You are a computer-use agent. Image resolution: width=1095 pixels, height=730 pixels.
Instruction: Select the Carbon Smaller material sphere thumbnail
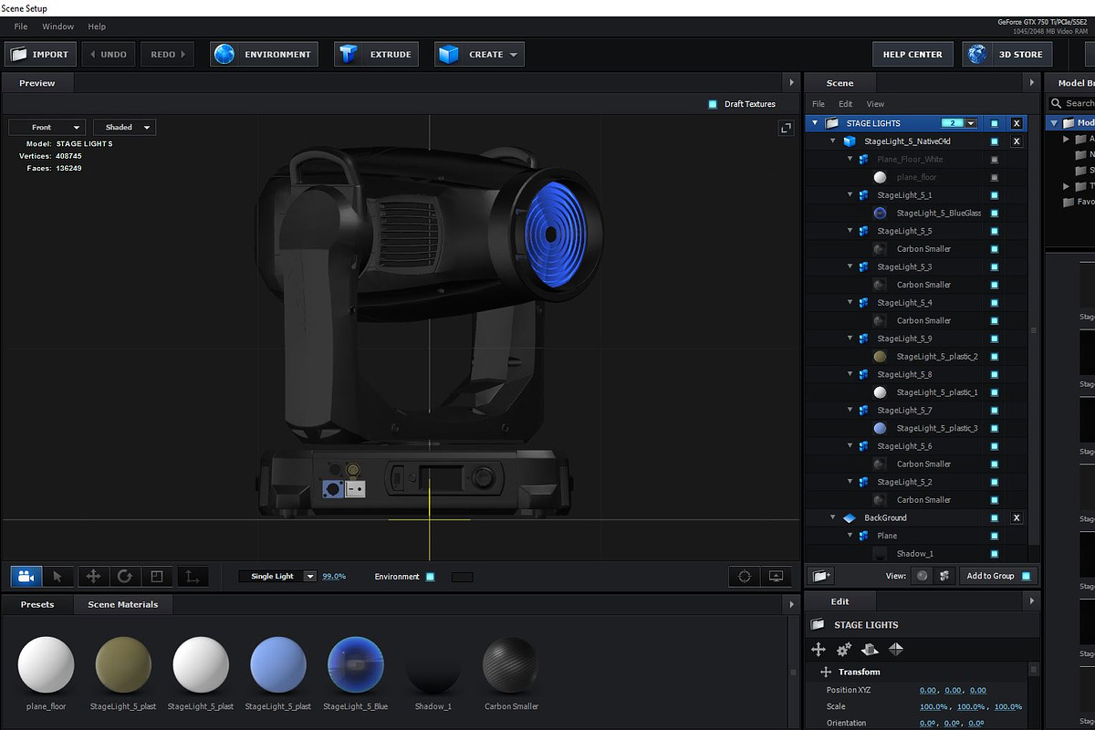(511, 666)
